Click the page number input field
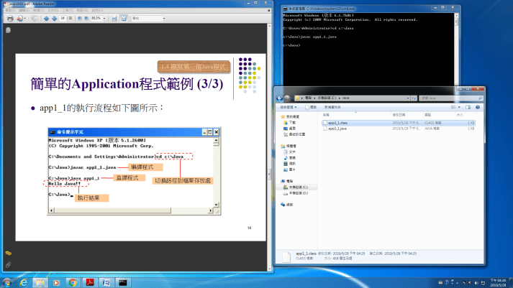The width and height of the screenshot is (513, 288). pos(63,19)
